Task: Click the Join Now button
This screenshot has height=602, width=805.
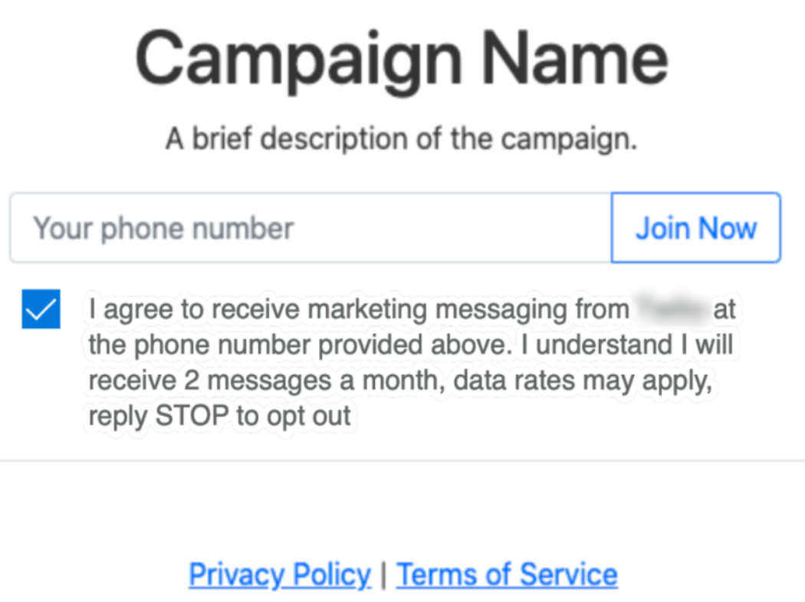Action: tap(695, 227)
